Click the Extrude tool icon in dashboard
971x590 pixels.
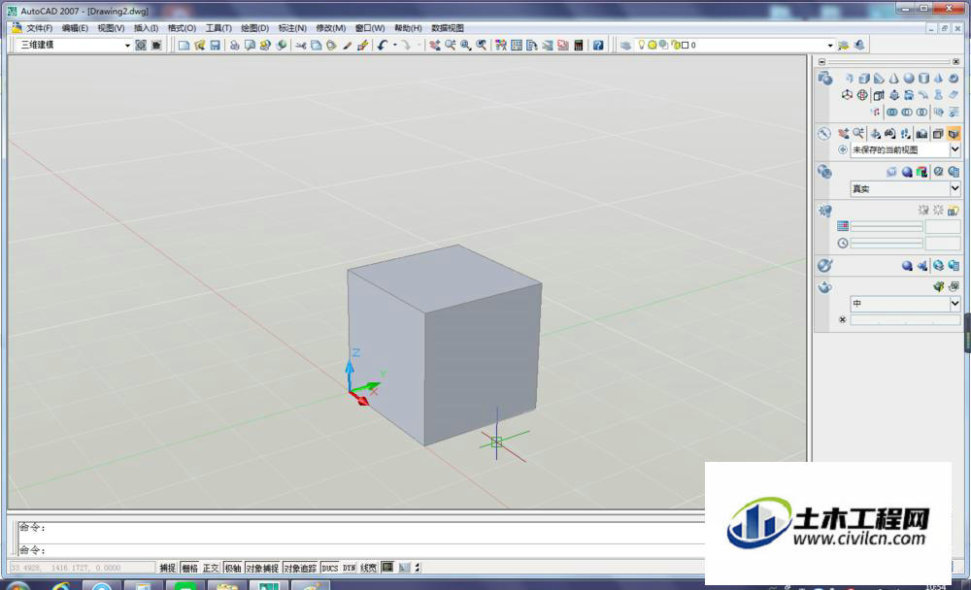(x=879, y=95)
